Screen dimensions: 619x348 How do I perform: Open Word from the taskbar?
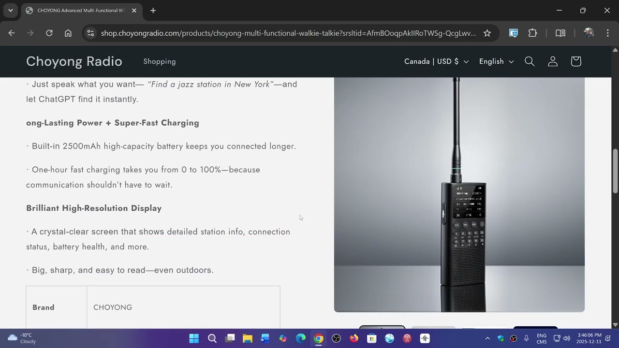pyautogui.click(x=265, y=338)
